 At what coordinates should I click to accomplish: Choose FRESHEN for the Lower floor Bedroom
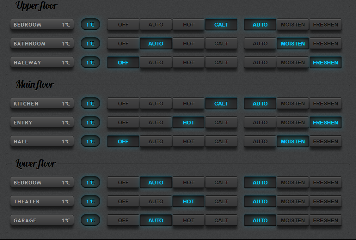(325, 183)
